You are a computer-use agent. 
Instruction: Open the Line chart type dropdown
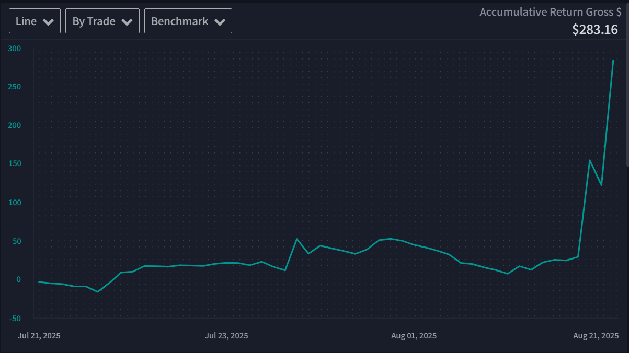[x=35, y=21]
